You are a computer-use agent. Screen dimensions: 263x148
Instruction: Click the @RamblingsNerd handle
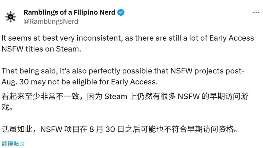point(51,21)
